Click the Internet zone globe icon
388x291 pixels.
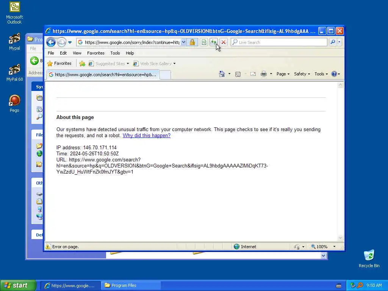coord(236,246)
